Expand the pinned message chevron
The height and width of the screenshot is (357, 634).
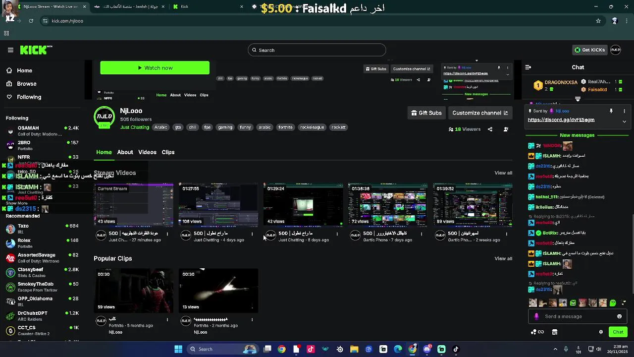[x=624, y=121]
